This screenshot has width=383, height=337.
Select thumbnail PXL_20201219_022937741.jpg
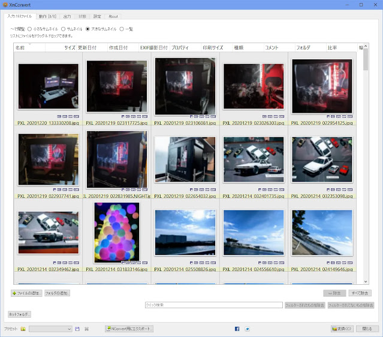coord(49,160)
